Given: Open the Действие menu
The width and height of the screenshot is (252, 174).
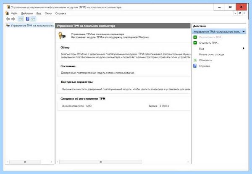Looking at the screenshot, I should 27,13.
